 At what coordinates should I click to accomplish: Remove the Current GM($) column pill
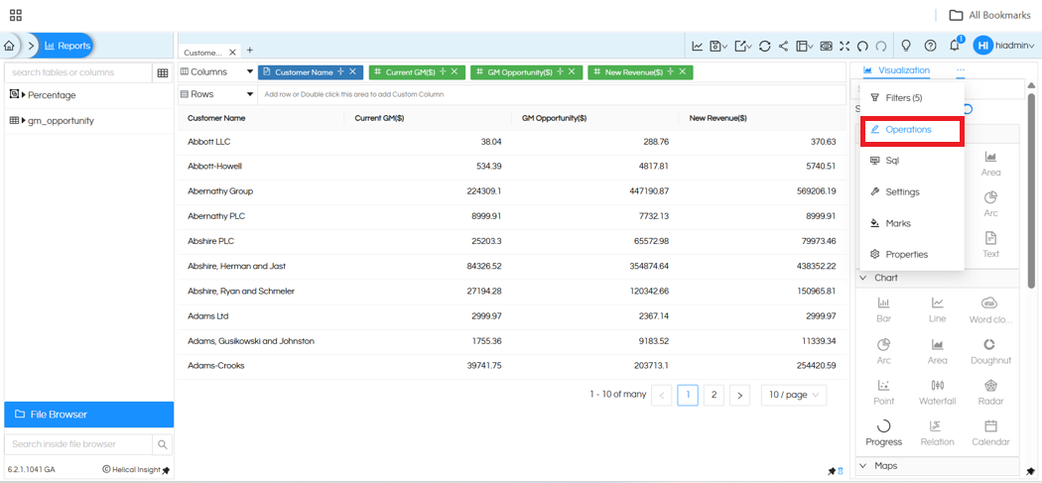[x=454, y=71]
